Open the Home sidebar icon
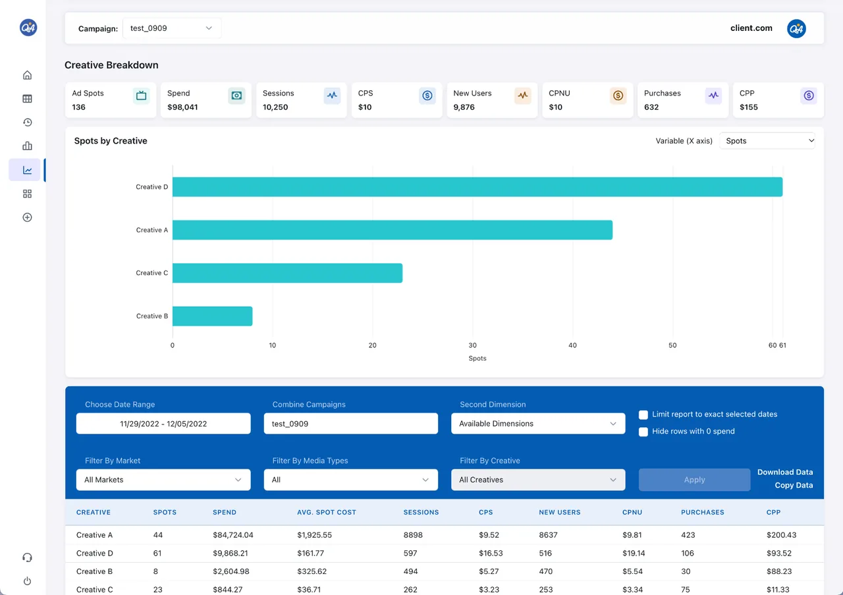This screenshot has height=595, width=843. (27, 75)
